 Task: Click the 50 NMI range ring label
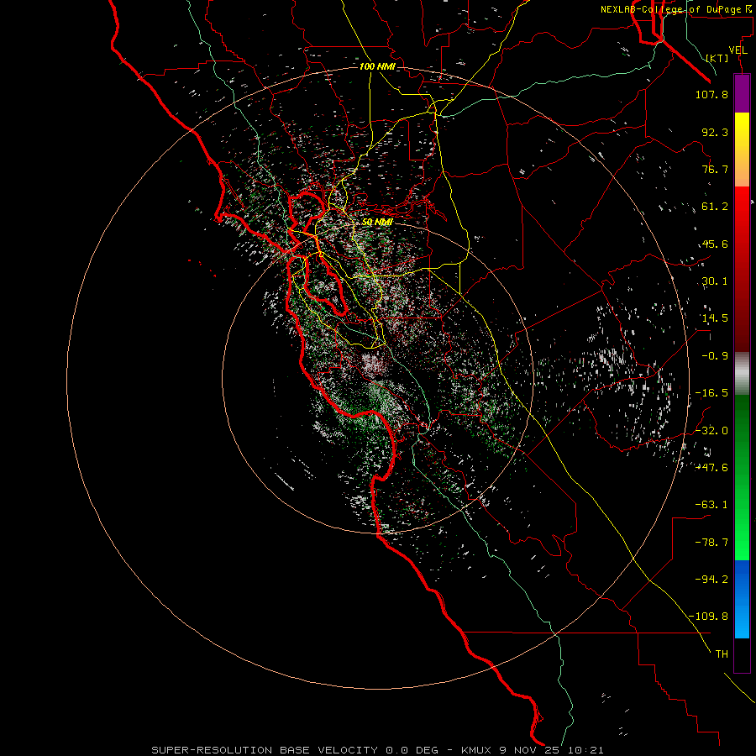tap(377, 223)
